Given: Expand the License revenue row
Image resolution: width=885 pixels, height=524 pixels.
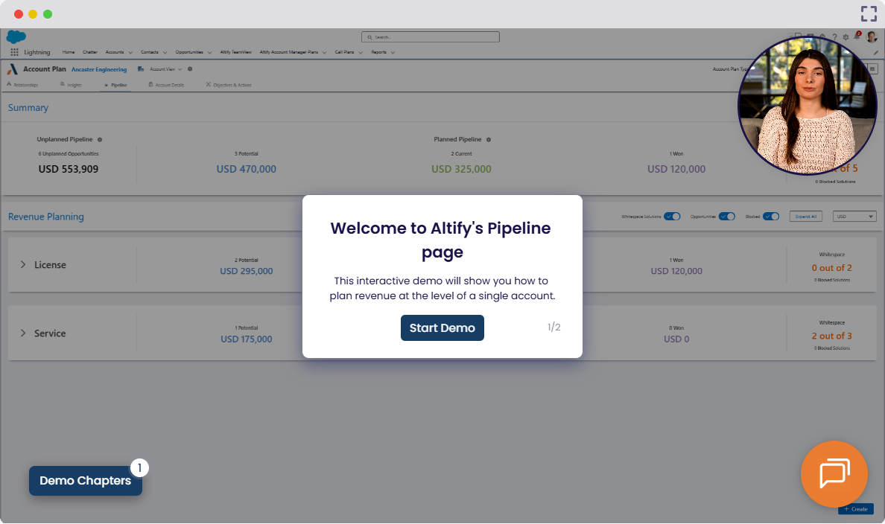Looking at the screenshot, I should pos(23,265).
